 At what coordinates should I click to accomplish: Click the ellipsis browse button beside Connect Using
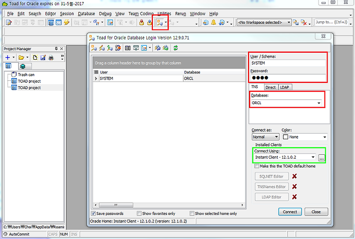pyautogui.click(x=321, y=158)
